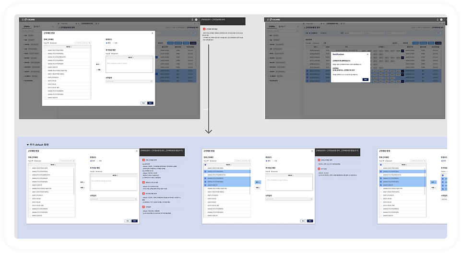Close the first default-section 근무패턴 변경 dialog
Screen dimensions: 461x253
(136, 151)
